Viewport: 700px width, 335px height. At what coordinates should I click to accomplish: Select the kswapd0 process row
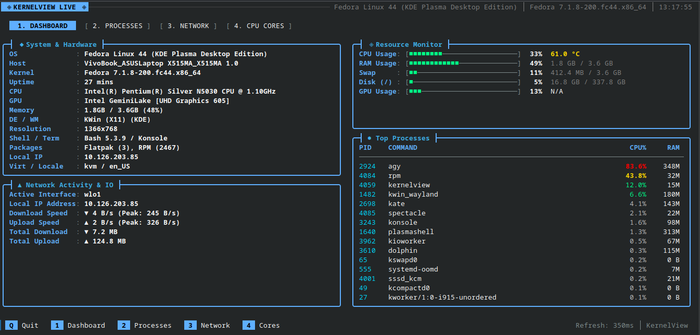pos(519,260)
